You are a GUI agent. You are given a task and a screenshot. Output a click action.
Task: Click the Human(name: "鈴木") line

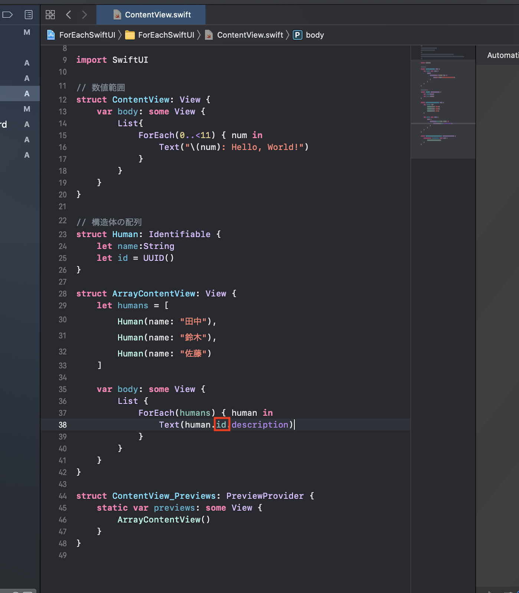(x=167, y=338)
